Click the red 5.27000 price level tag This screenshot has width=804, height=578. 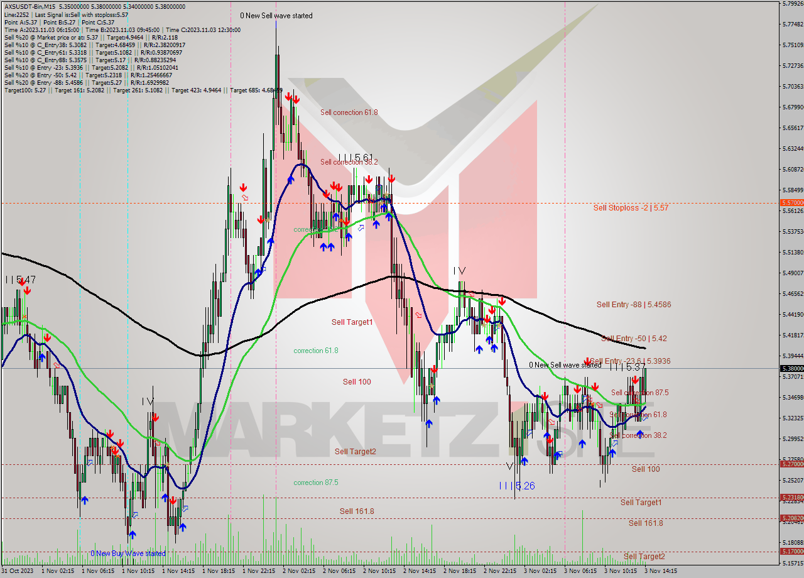point(791,464)
